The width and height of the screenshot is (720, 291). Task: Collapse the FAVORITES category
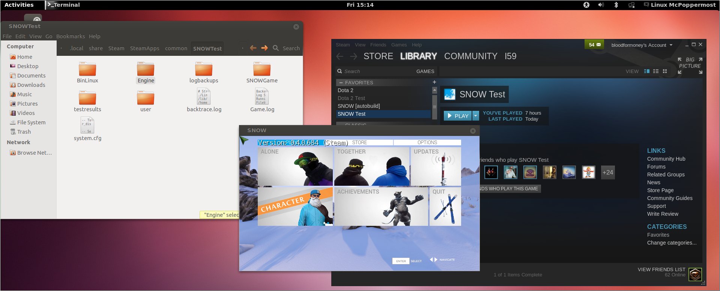(341, 82)
